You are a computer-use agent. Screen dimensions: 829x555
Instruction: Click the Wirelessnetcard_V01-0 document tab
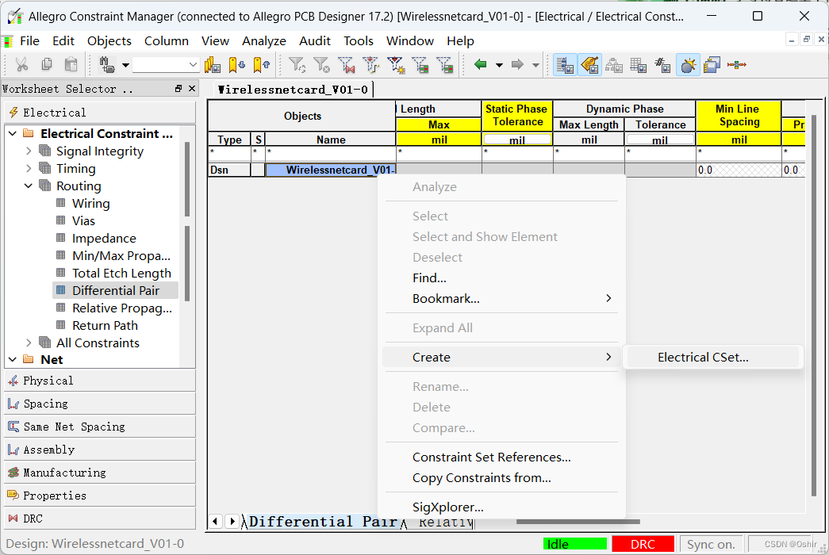click(x=293, y=90)
